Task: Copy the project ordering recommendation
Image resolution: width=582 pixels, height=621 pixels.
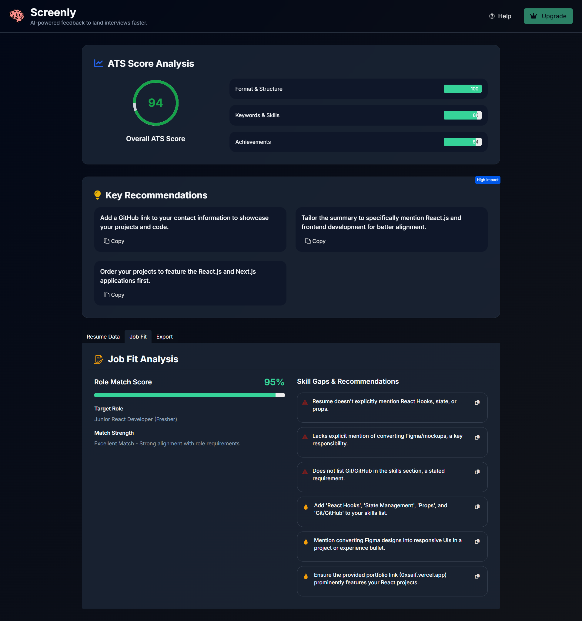Action: click(114, 295)
